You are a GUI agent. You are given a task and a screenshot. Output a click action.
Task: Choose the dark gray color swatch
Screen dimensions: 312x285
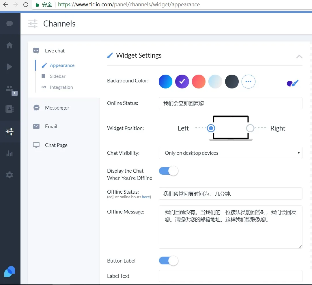[x=232, y=82]
